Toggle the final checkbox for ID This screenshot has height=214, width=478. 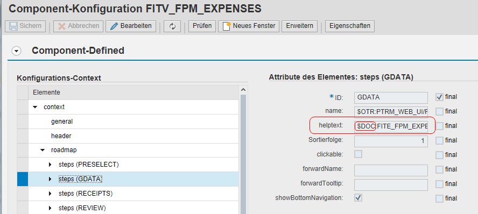click(439, 97)
